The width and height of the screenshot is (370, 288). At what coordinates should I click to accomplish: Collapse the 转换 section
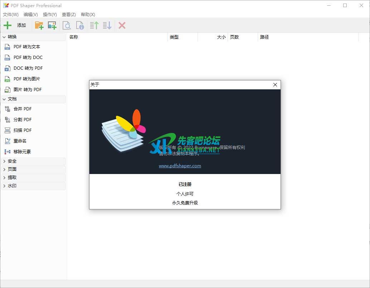pos(12,37)
